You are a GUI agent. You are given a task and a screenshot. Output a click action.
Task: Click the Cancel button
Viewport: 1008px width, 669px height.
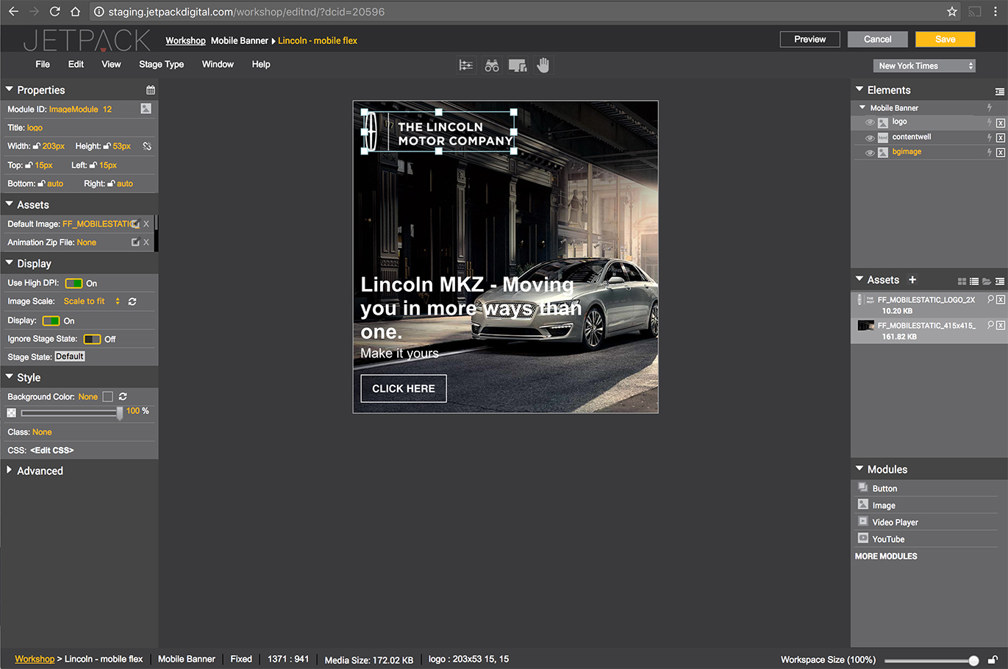point(878,39)
